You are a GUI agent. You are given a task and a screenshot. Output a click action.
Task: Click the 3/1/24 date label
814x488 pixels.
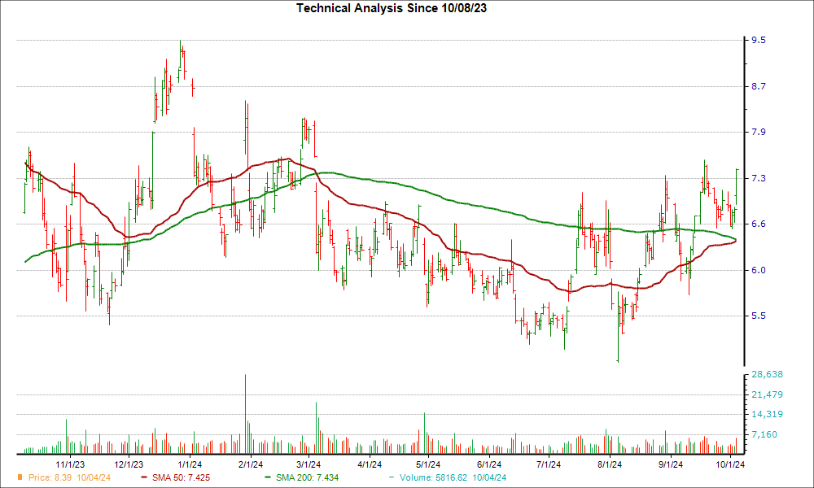pos(309,464)
